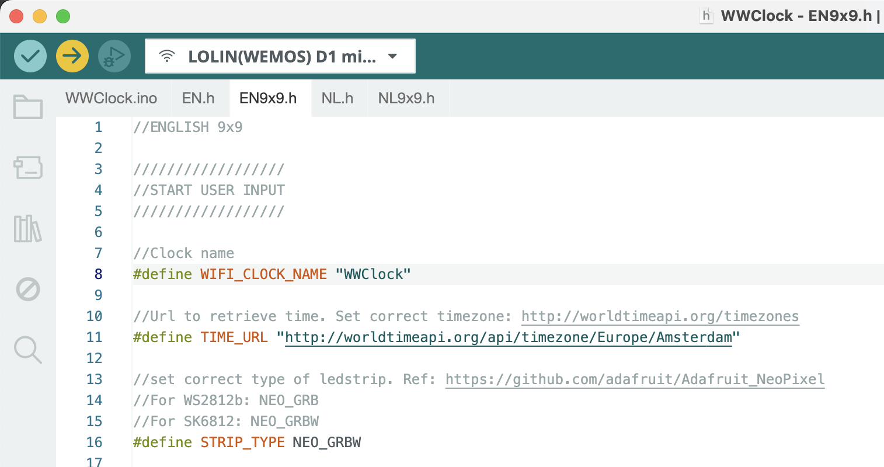The image size is (884, 467).
Task: Open the Debug sidebar panel icon
Action: (x=28, y=289)
